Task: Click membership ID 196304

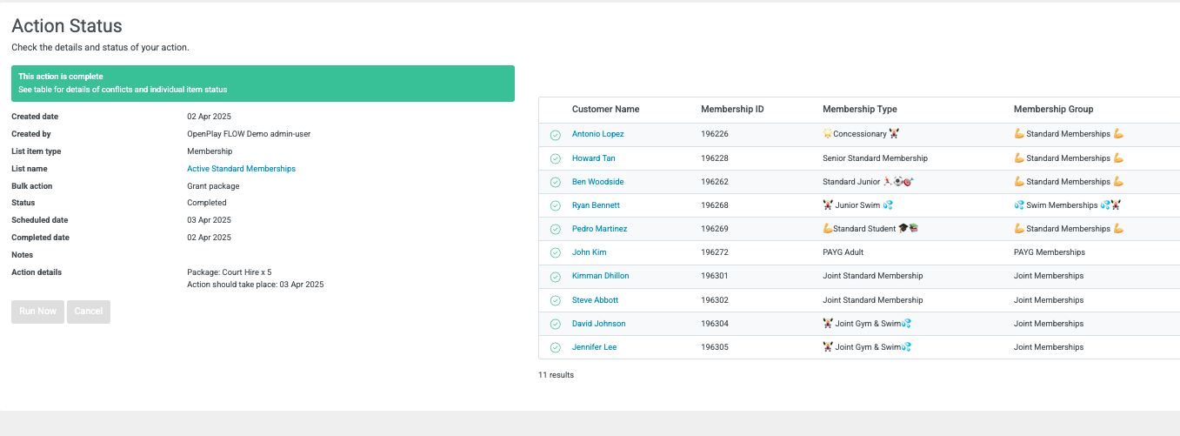Action: (715, 324)
